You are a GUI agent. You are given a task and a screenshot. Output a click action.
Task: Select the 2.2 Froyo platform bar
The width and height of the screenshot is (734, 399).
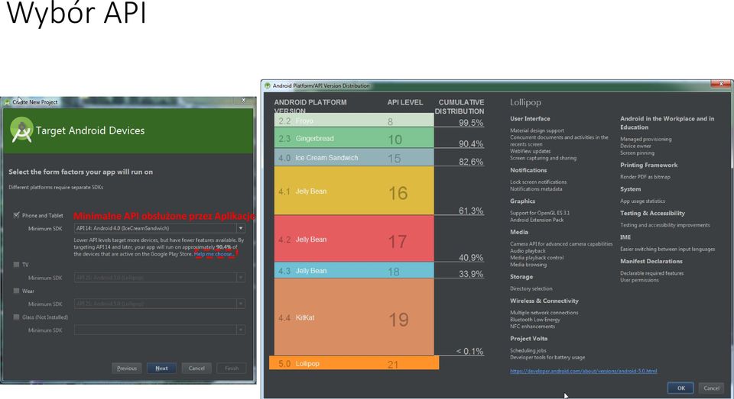[354, 120]
